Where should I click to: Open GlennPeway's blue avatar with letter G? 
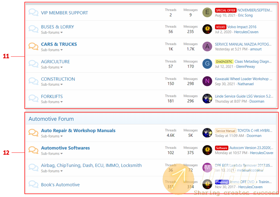tap(207, 64)
